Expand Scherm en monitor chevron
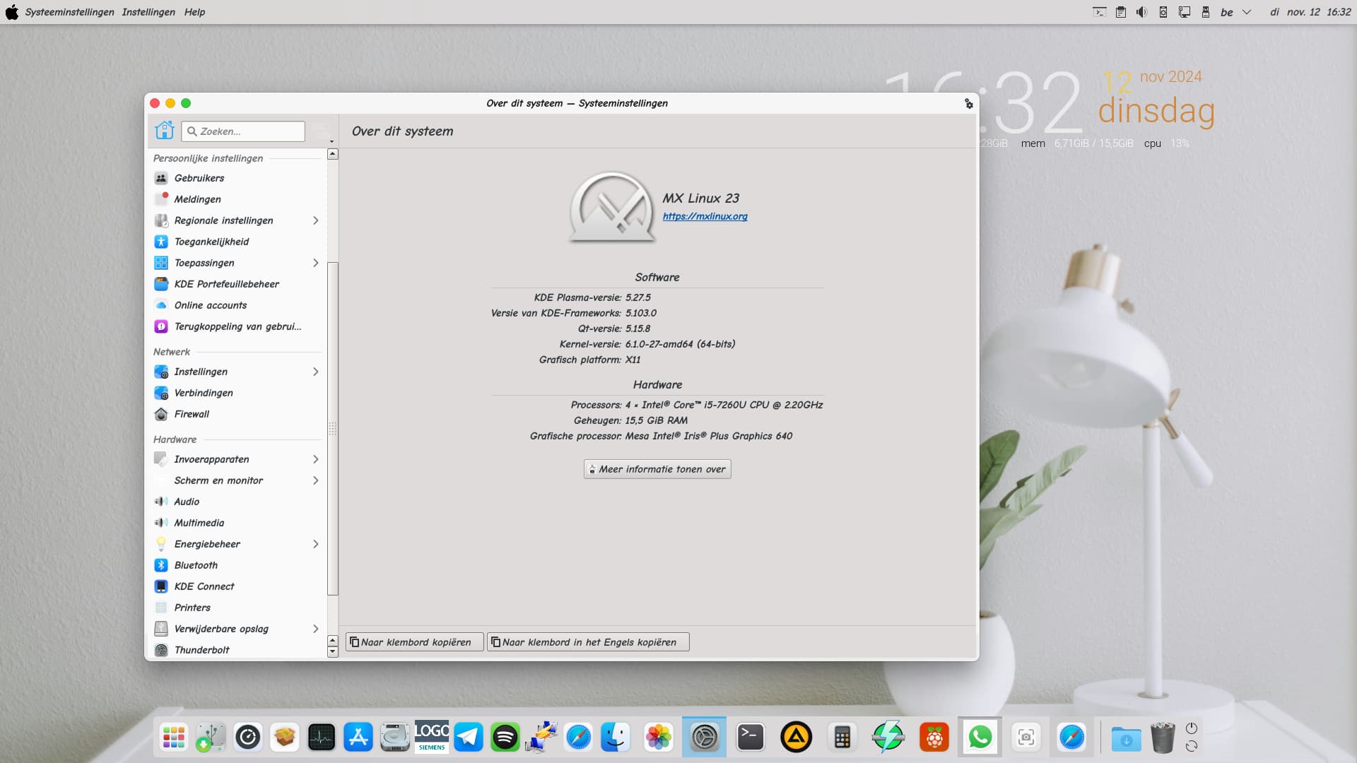The height and width of the screenshot is (763, 1357). [315, 480]
